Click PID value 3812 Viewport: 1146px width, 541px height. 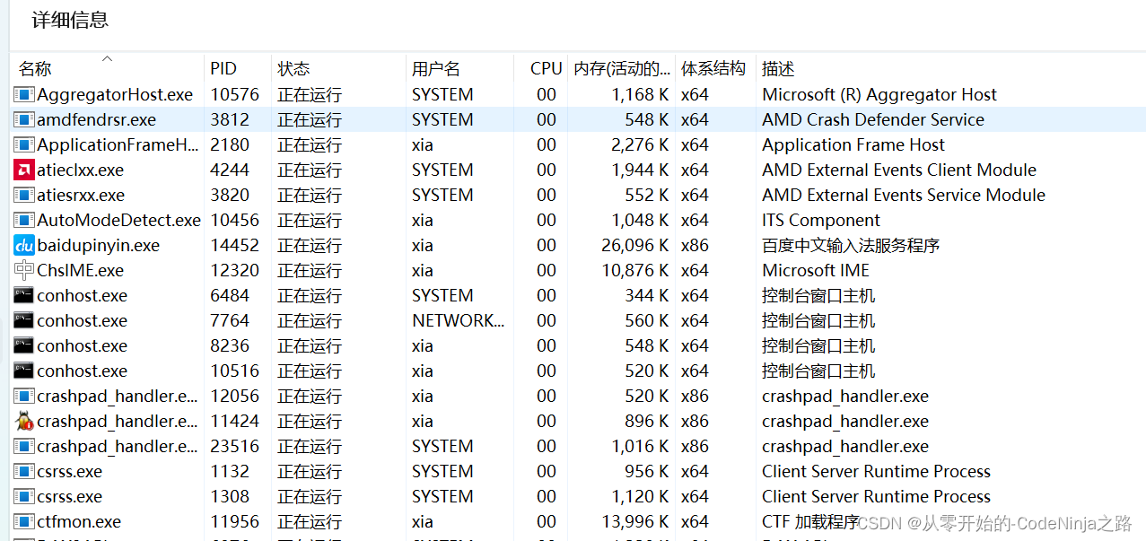tap(230, 119)
